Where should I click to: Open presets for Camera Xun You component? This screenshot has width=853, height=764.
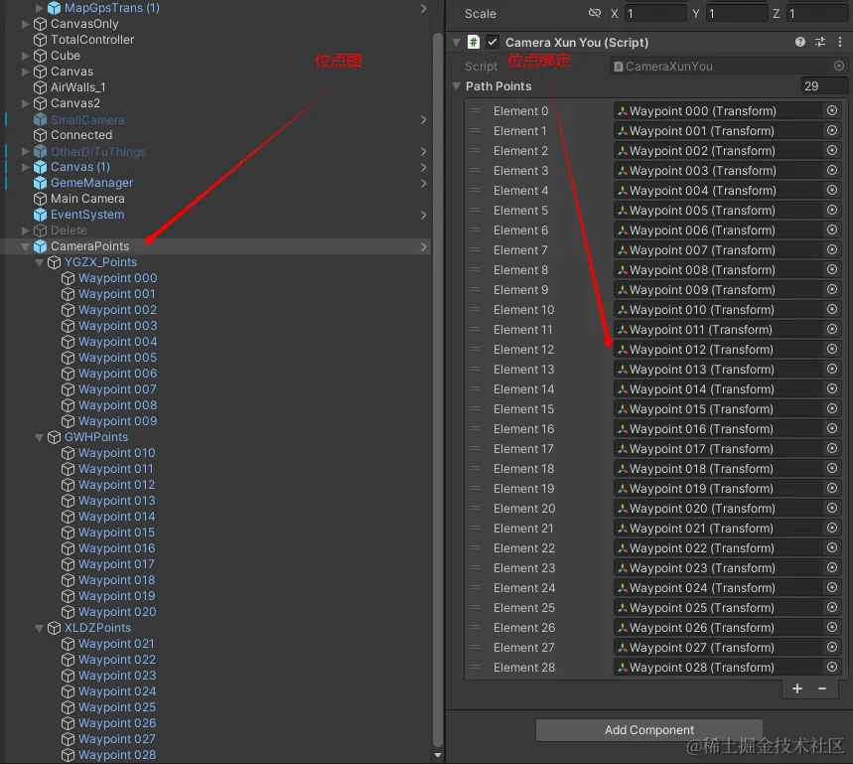click(820, 42)
